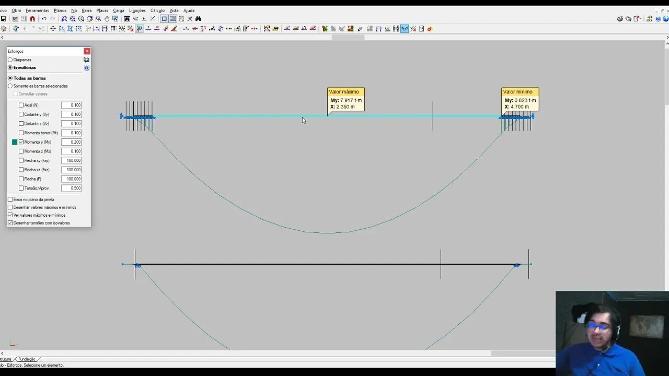The image size is (669, 376).
Task: Open the Obra menu
Action: click(16, 10)
